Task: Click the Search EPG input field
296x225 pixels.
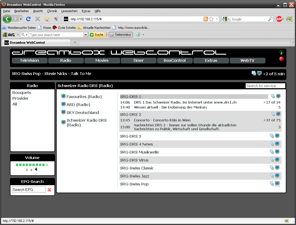Action: [29, 190]
